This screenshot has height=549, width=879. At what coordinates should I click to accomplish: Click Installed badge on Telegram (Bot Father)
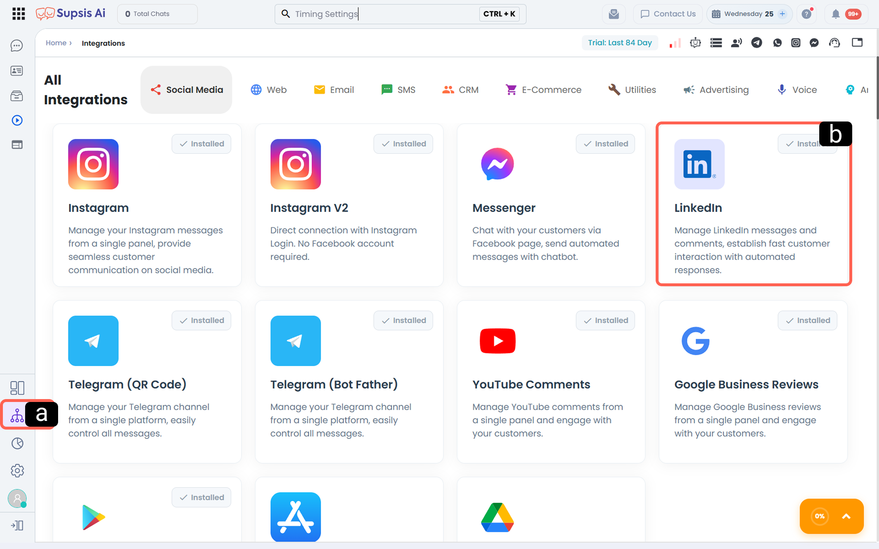403,320
